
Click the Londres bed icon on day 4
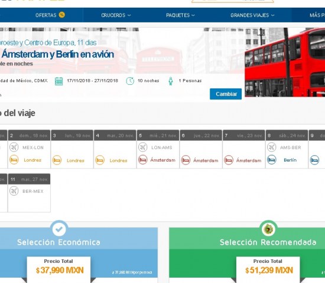click(x=100, y=160)
